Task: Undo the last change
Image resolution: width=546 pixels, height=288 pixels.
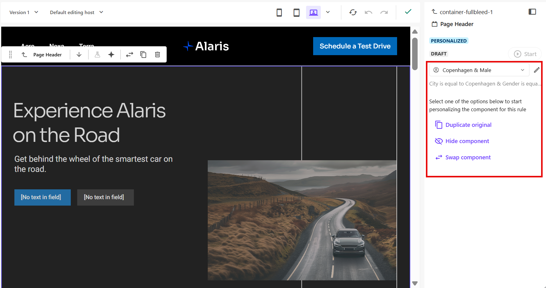Action: click(368, 12)
